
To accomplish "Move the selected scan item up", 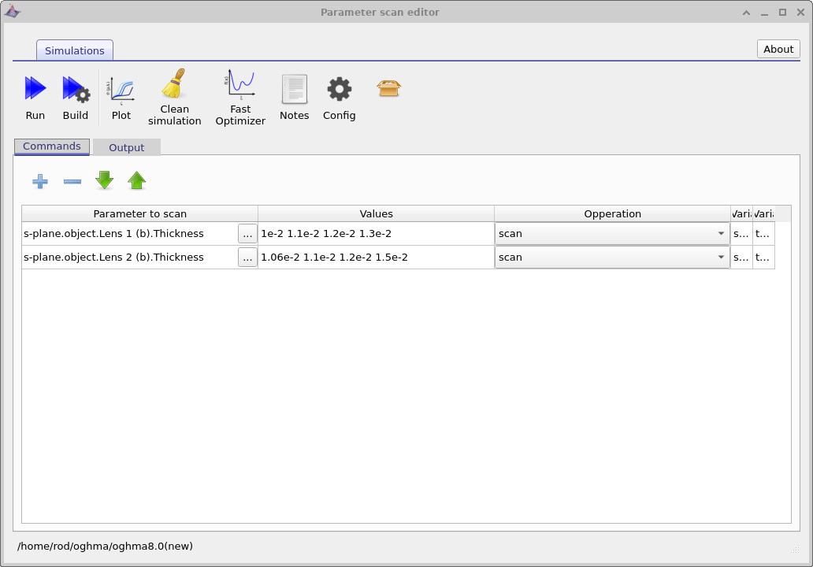I will (x=136, y=181).
